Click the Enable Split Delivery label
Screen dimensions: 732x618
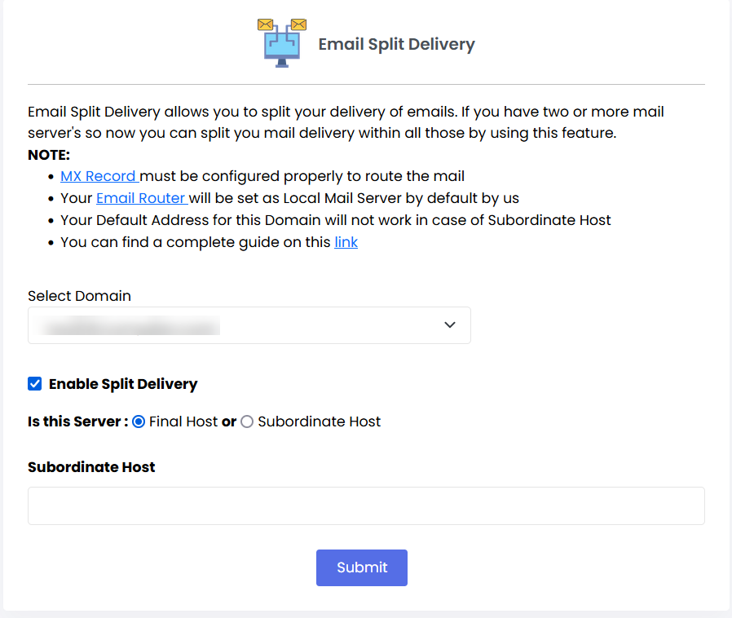[123, 384]
